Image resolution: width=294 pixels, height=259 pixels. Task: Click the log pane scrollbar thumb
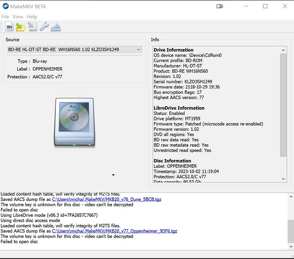[x=291, y=231]
